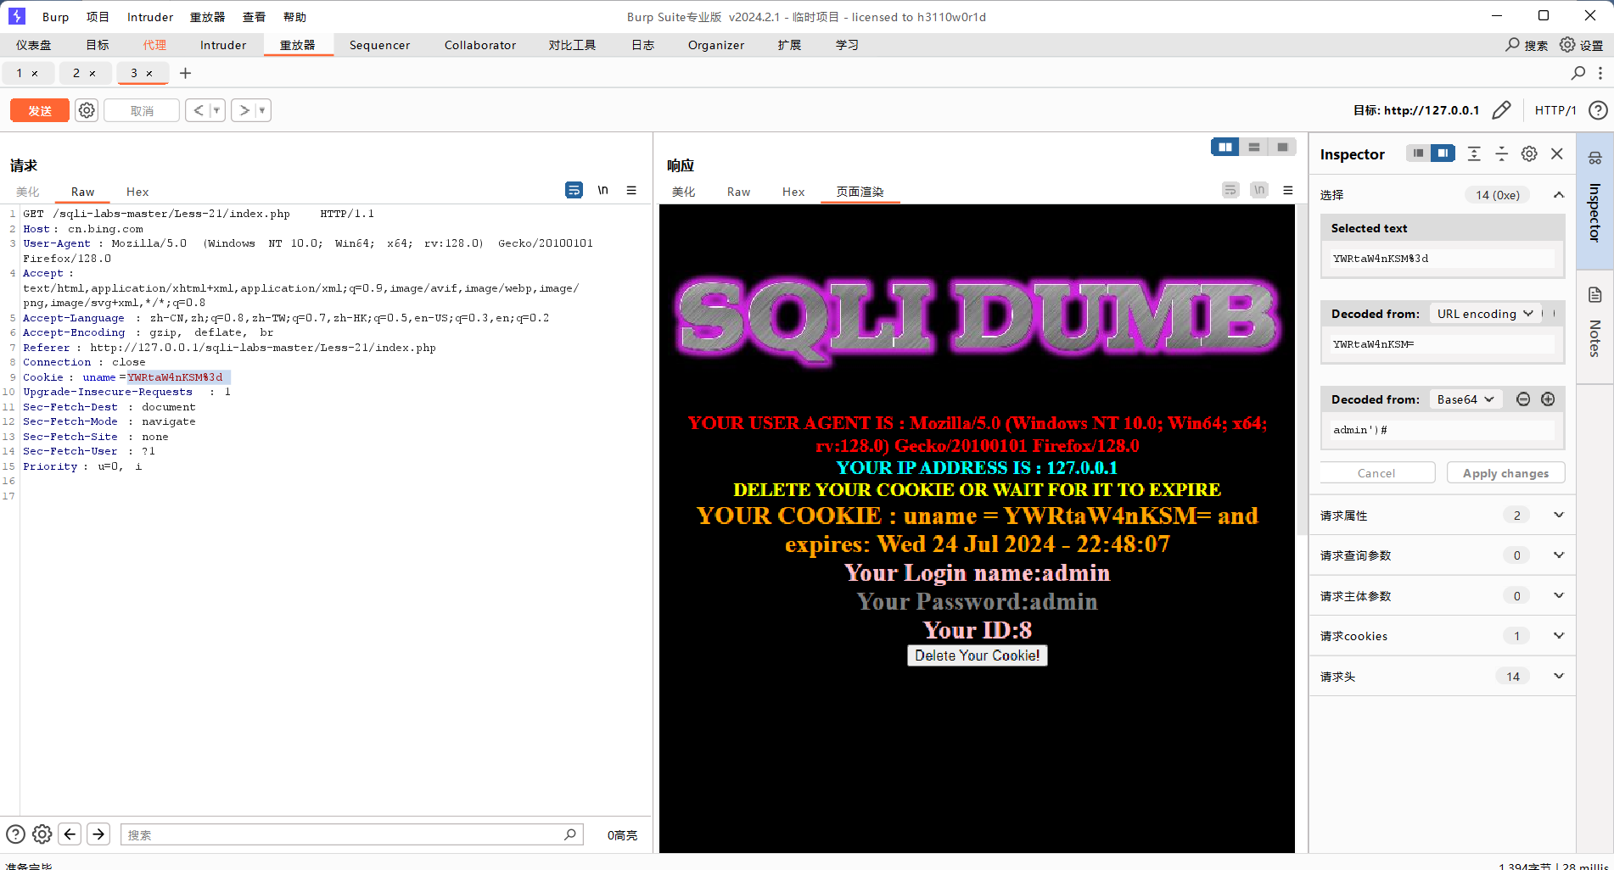Switch response view to Hex
The image size is (1614, 870).
coord(793,192)
